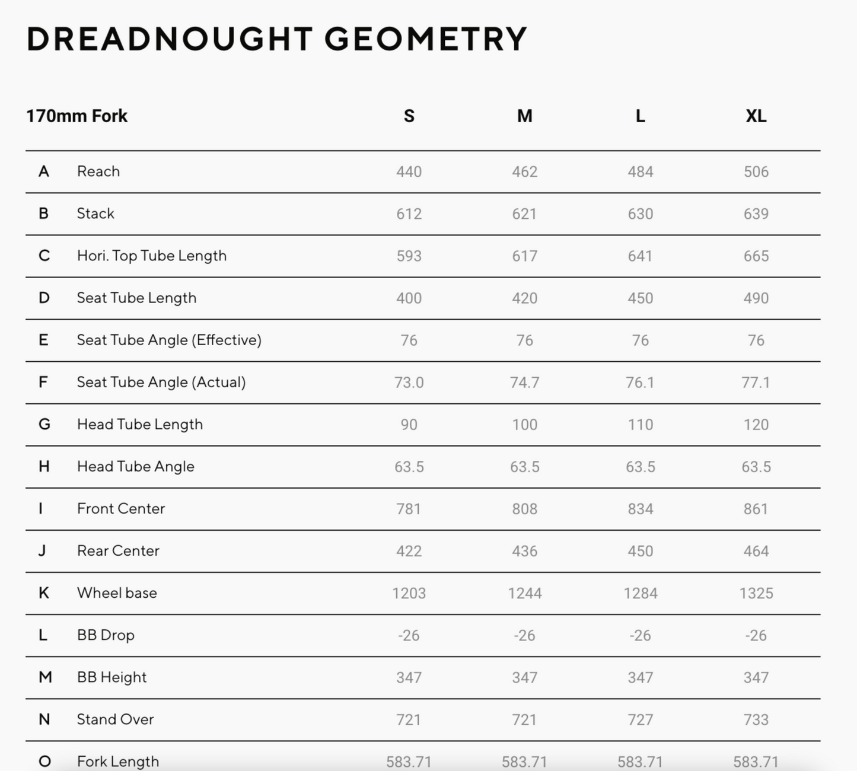Click the BB Drop row label
The width and height of the screenshot is (857, 771).
(106, 635)
